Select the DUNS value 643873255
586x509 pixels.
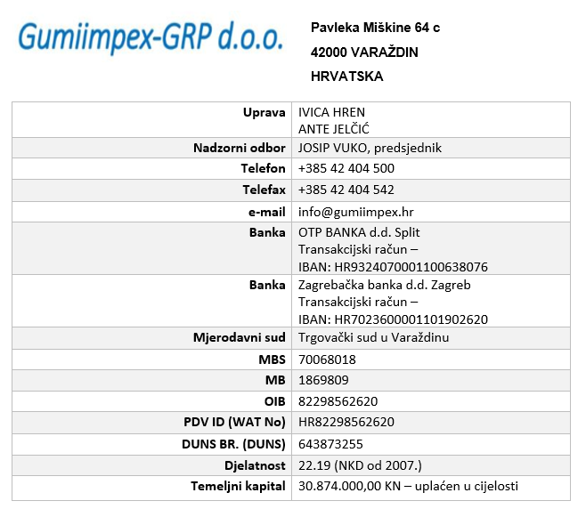[330, 444]
